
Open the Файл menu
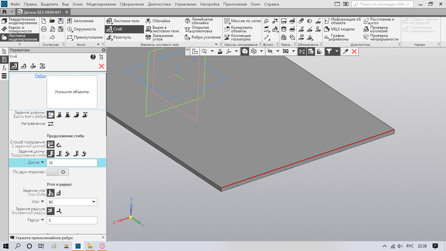coord(16,4)
